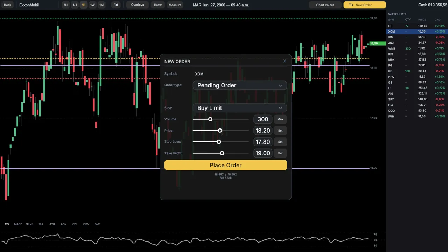448x252 pixels.
Task: Click the SYM column header in watchlist
Action: click(x=391, y=20)
